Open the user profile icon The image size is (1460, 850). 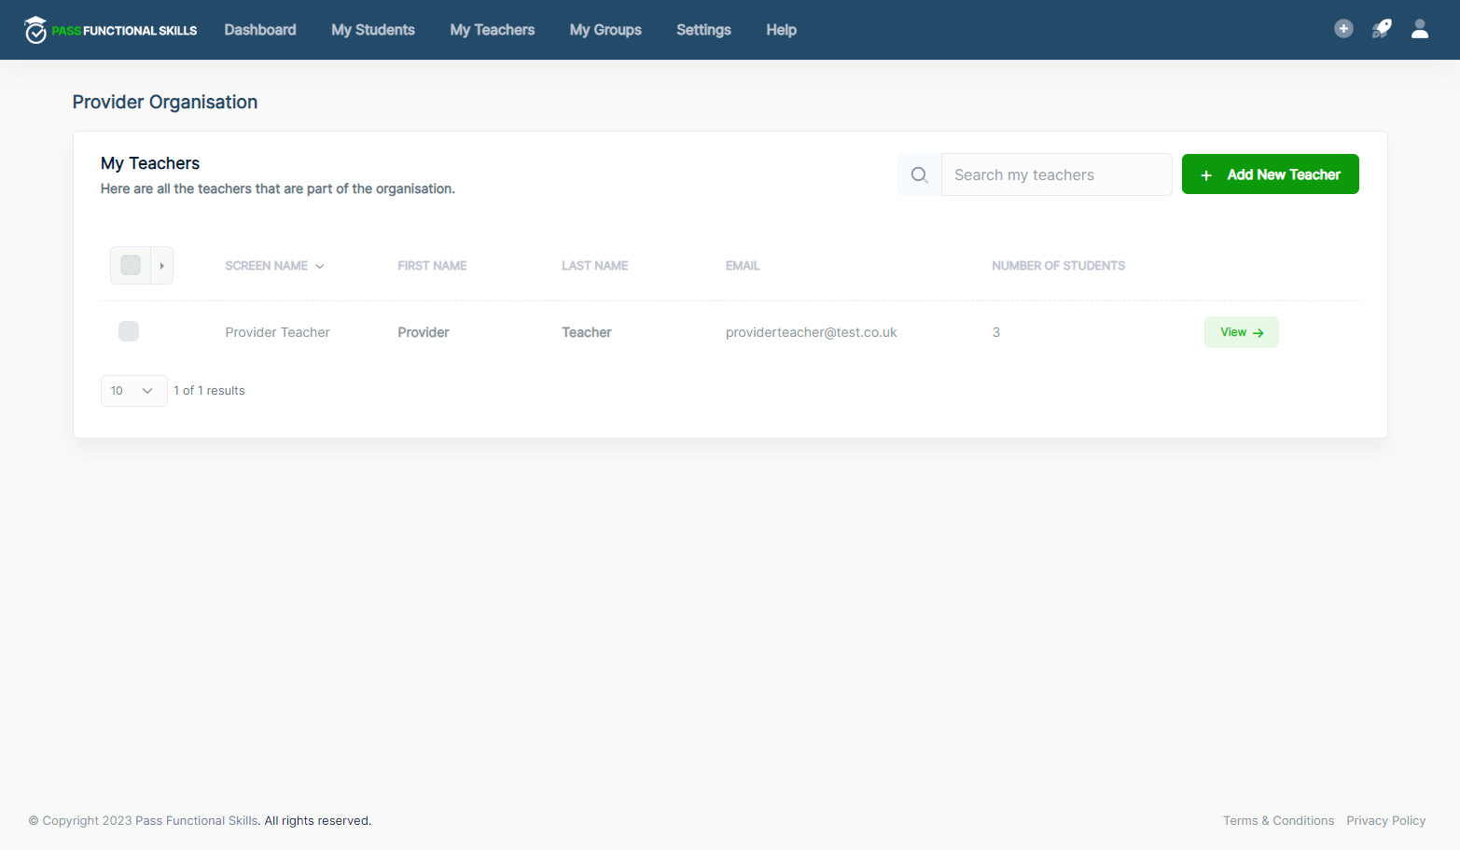[1420, 29]
